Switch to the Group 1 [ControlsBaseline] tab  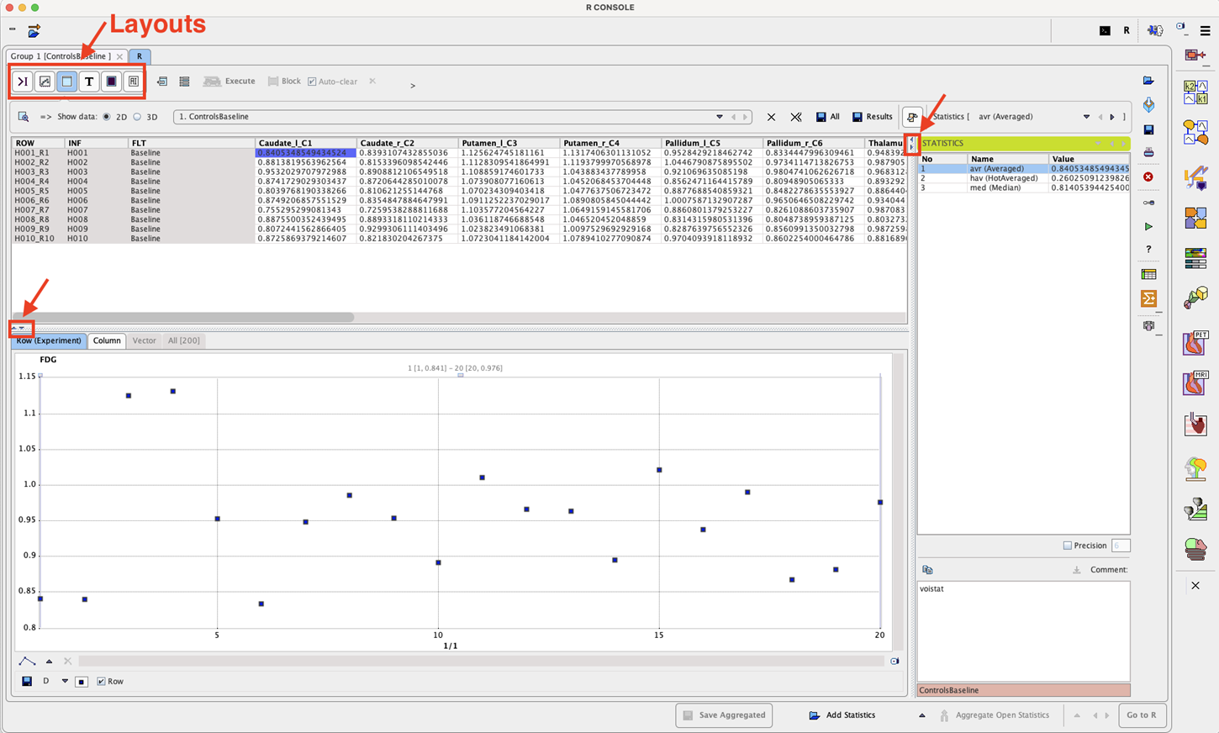66,56
